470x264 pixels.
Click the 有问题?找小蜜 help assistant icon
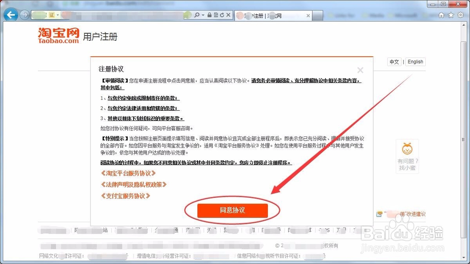coord(407,156)
